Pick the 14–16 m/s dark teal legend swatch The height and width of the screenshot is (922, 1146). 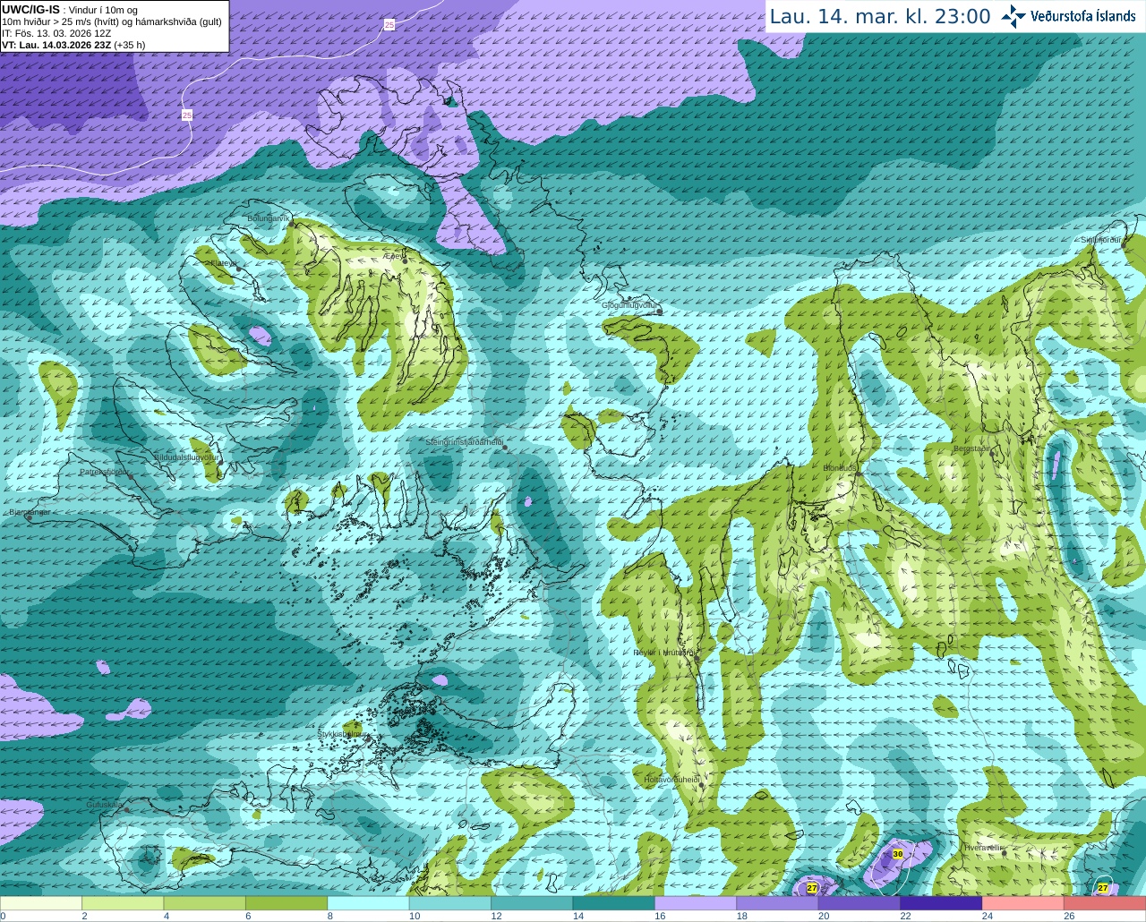[614, 903]
